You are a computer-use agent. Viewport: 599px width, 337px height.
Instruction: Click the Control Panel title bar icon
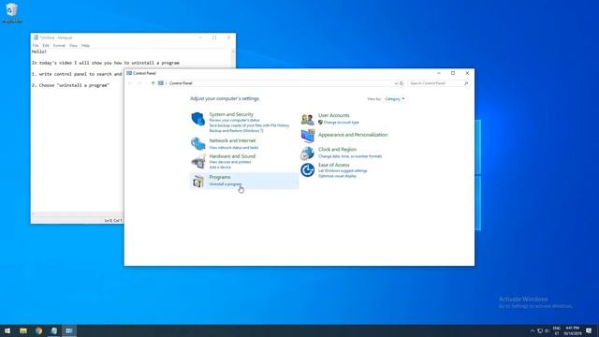tap(129, 73)
